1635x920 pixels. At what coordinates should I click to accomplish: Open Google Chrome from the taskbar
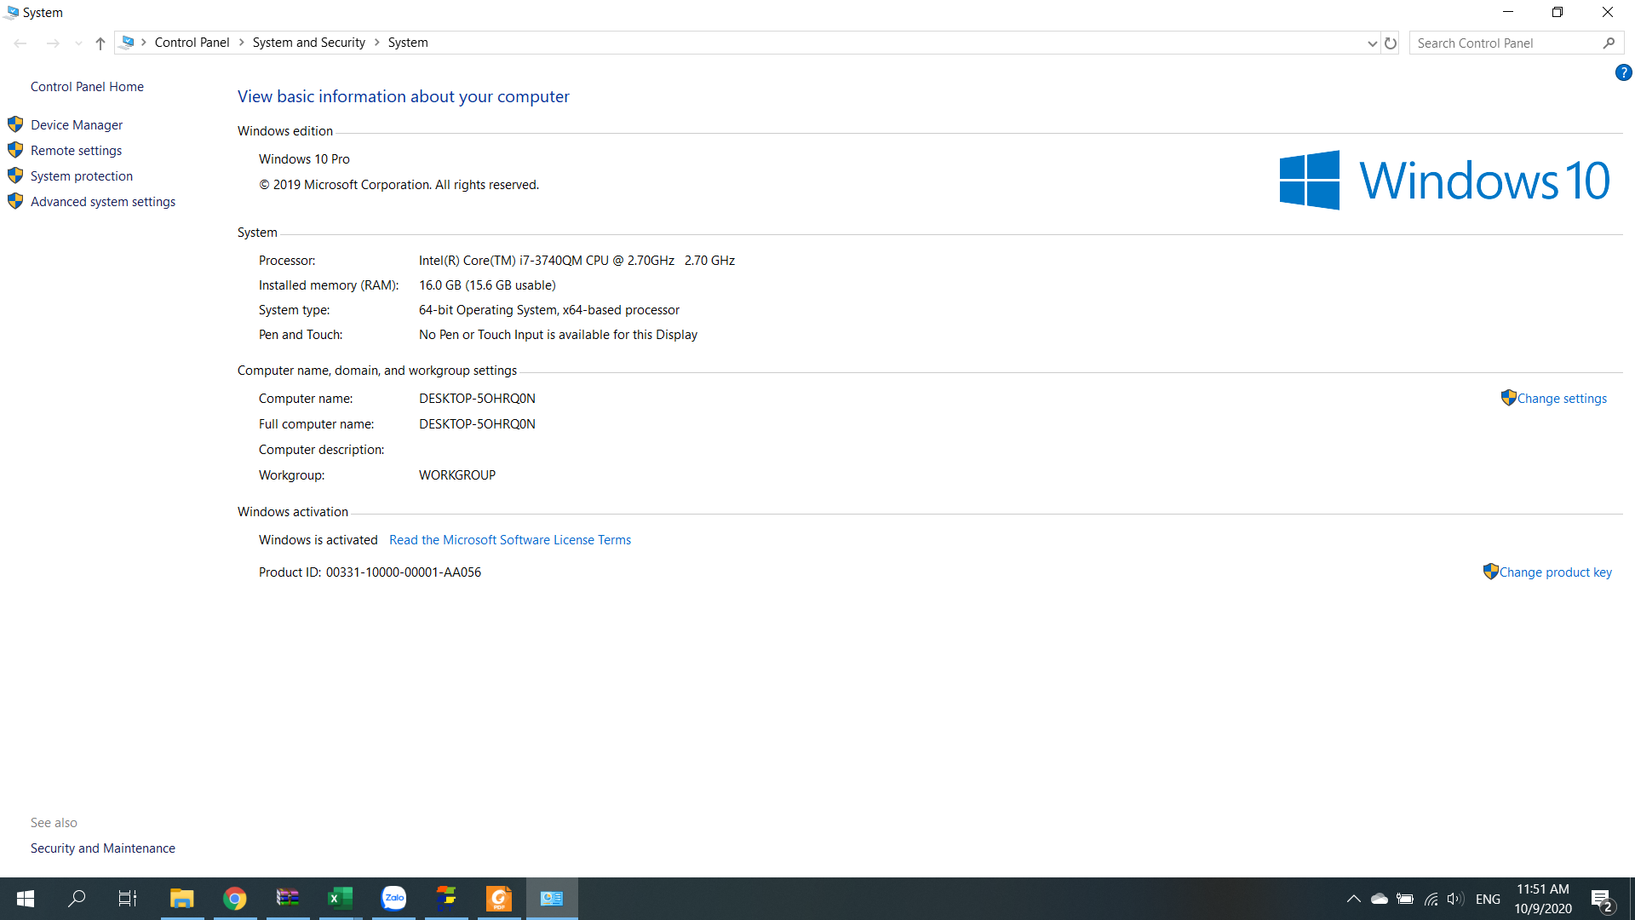[x=235, y=898]
